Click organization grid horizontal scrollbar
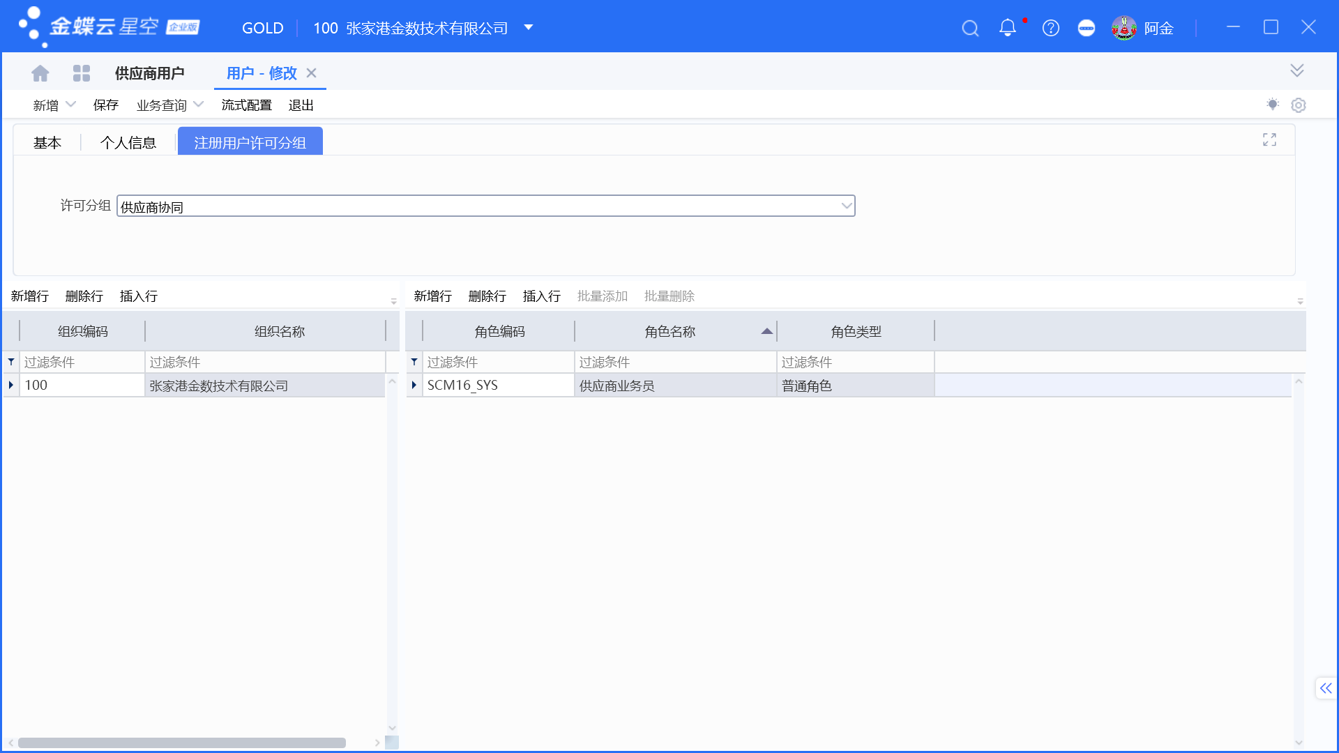This screenshot has height=753, width=1339. click(182, 743)
